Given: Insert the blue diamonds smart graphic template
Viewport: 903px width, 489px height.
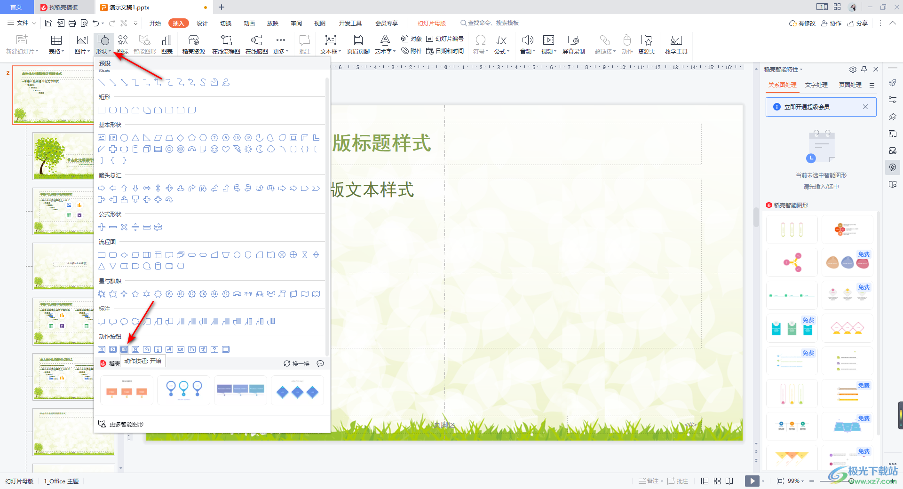Looking at the screenshot, I should (x=297, y=390).
